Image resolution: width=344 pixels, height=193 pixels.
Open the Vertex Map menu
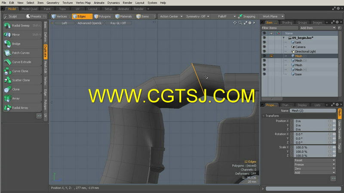tap(83, 3)
